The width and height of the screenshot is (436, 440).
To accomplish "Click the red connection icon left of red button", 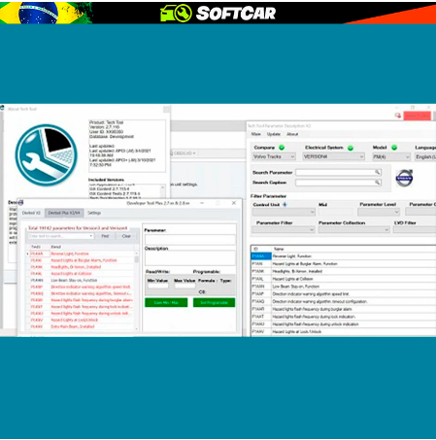I will (x=398, y=116).
